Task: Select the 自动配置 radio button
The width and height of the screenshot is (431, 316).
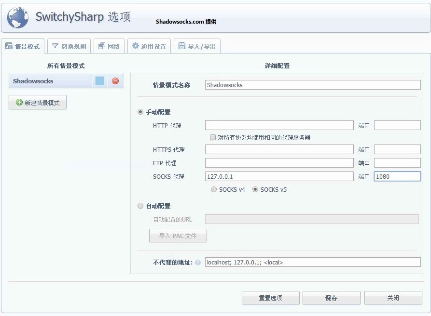Action: click(140, 206)
